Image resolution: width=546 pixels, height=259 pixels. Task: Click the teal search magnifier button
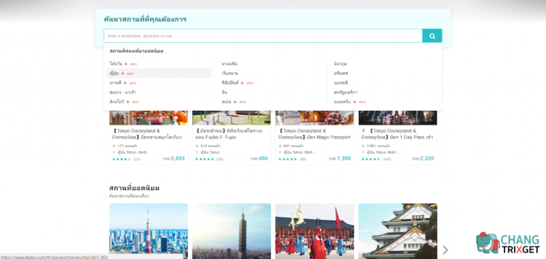point(432,36)
